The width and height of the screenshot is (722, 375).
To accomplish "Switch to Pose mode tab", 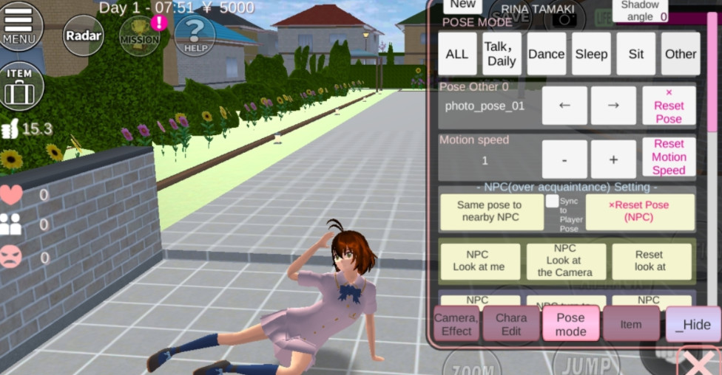I will pyautogui.click(x=571, y=324).
